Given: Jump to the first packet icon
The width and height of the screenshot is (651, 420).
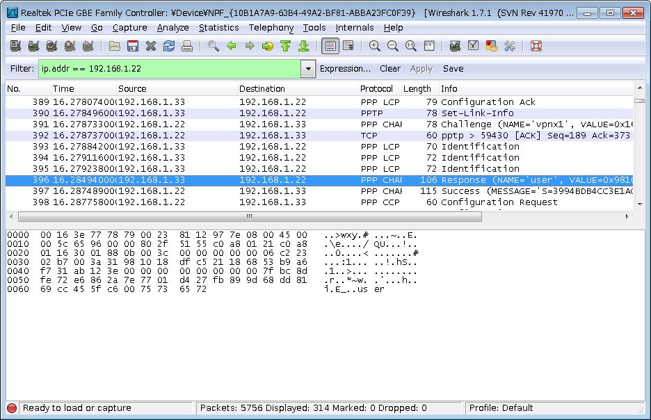Looking at the screenshot, I should click(286, 46).
